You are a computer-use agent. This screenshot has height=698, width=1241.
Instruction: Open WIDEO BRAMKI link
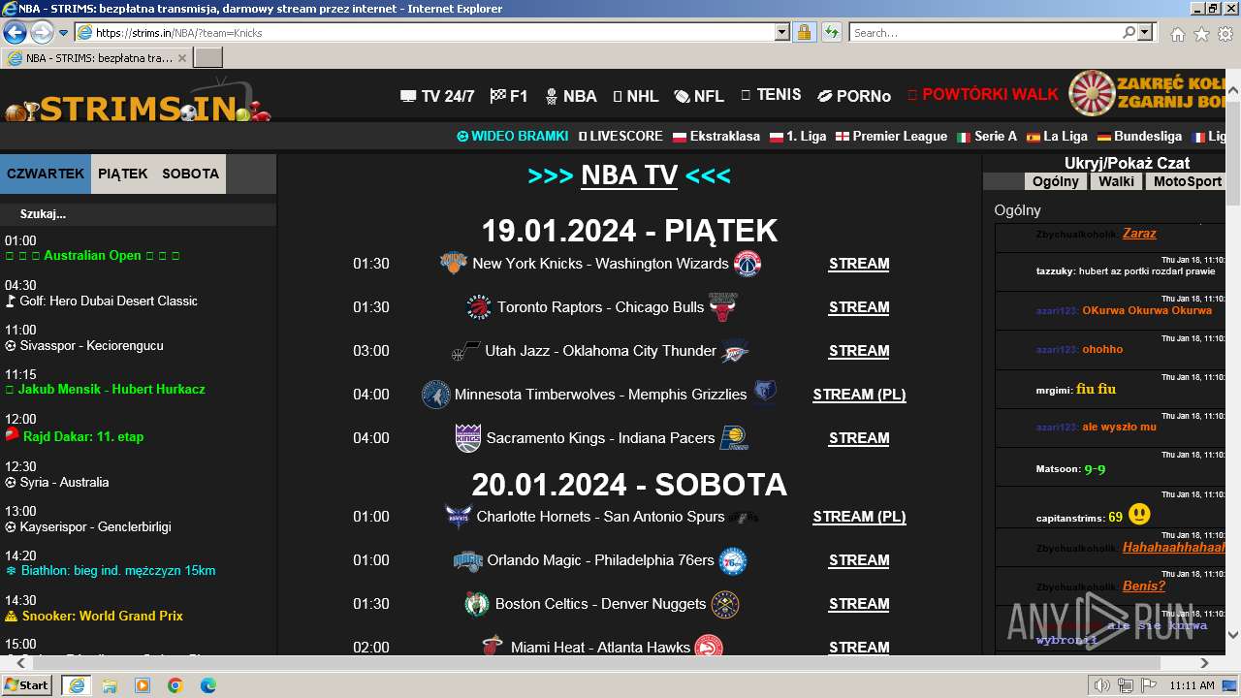513,137
